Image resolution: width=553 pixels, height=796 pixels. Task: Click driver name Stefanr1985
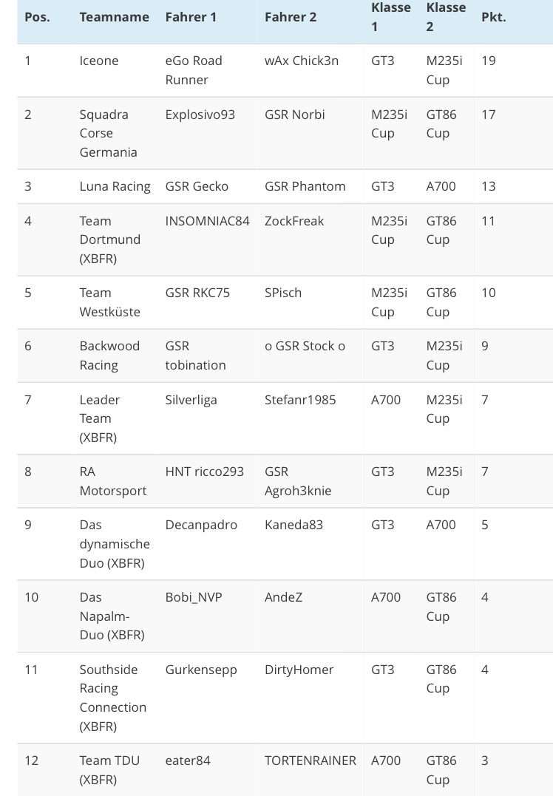coord(300,400)
